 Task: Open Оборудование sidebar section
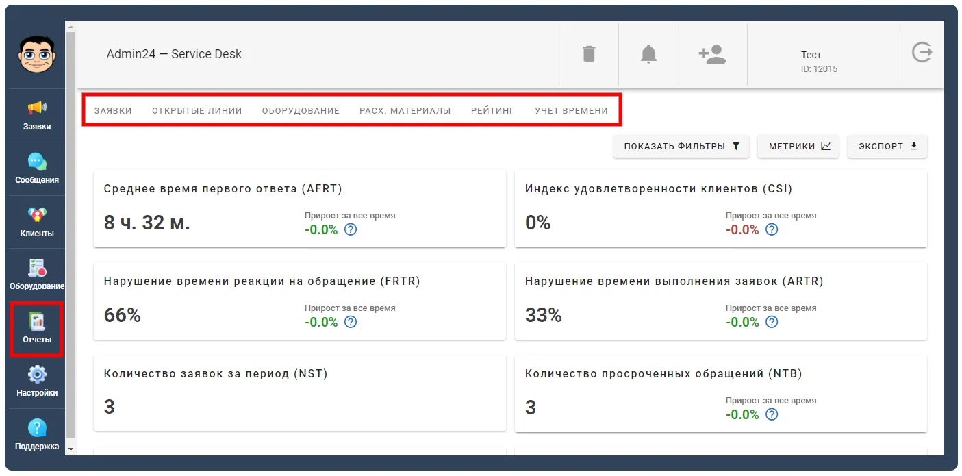point(37,275)
